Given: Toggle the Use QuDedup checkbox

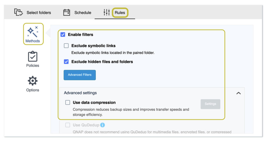Looking at the screenshot, I should point(68,125).
